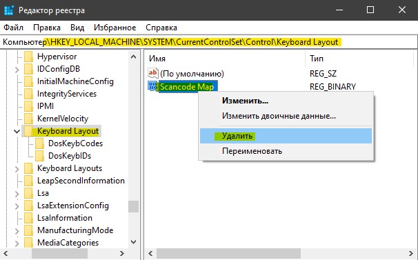Click tree horizontal scroll right arrow

122,253
